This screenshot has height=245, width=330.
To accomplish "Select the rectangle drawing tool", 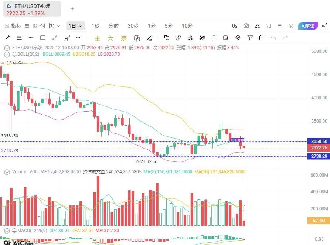I will (x=43, y=38).
